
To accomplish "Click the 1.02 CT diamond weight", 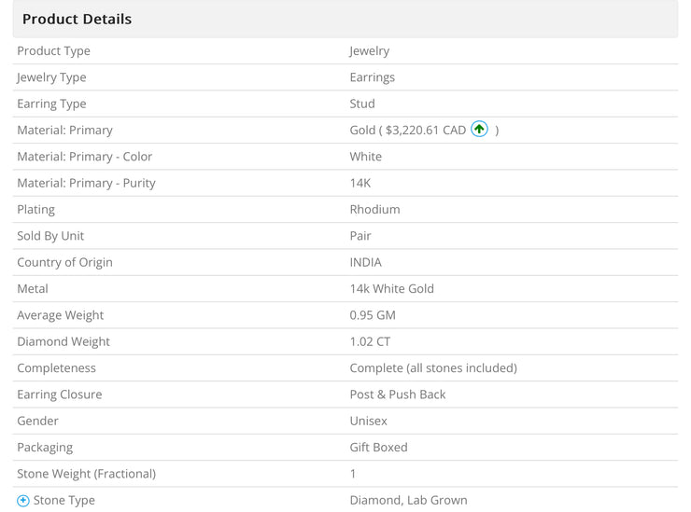I will click(x=370, y=341).
